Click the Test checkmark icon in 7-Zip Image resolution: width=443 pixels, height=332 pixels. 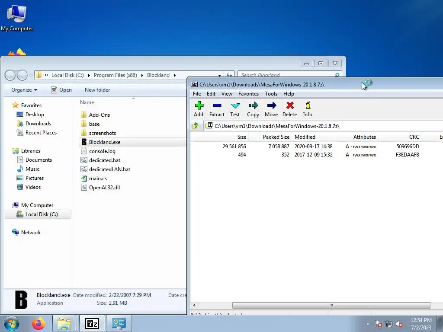click(235, 105)
